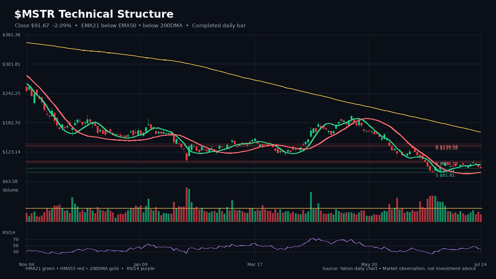
Task: Select the "$63.58" price axis label
Action: [10, 181]
